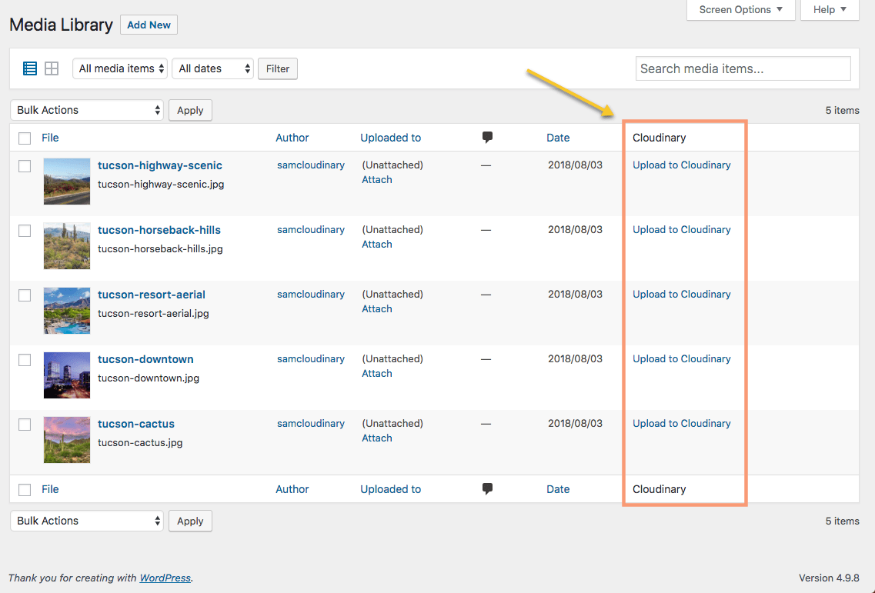The image size is (875, 593).
Task: Open tucson-cactus thumbnail image
Action: (67, 440)
